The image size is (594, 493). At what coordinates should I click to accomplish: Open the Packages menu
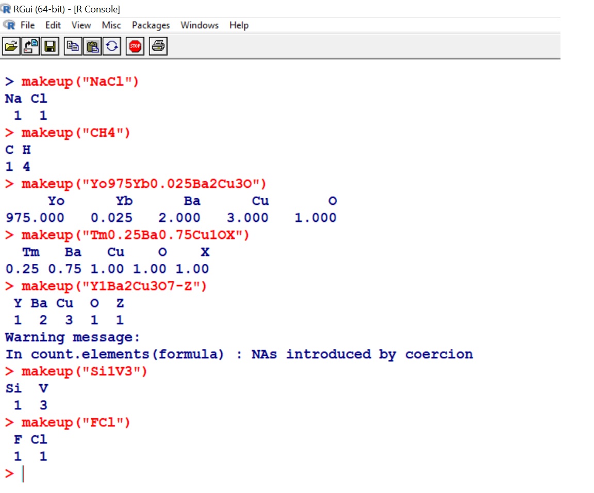151,25
